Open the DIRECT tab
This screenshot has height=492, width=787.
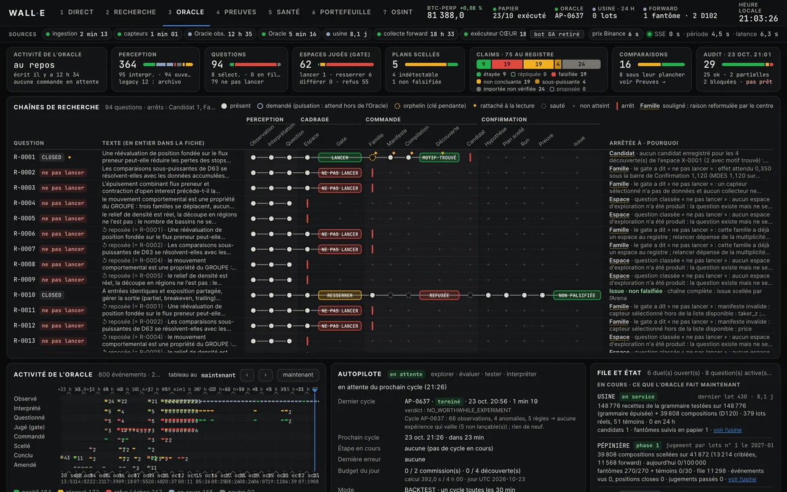pos(77,12)
